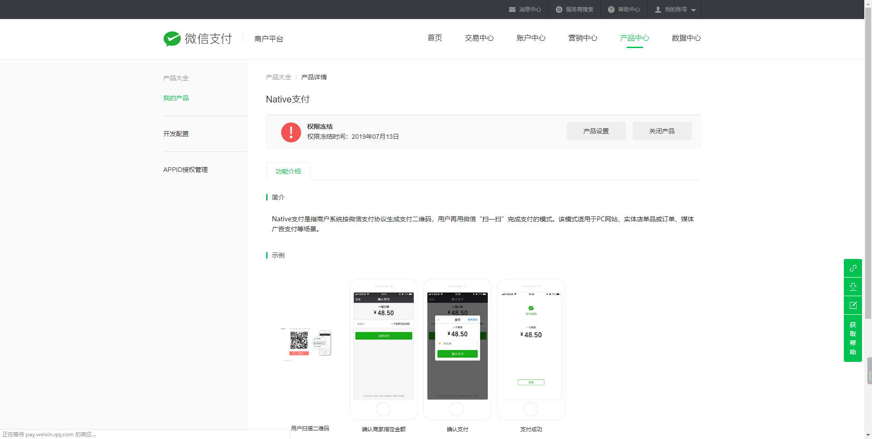
Task: Click the envelope icon beside 消息中心
Action: 512,10
